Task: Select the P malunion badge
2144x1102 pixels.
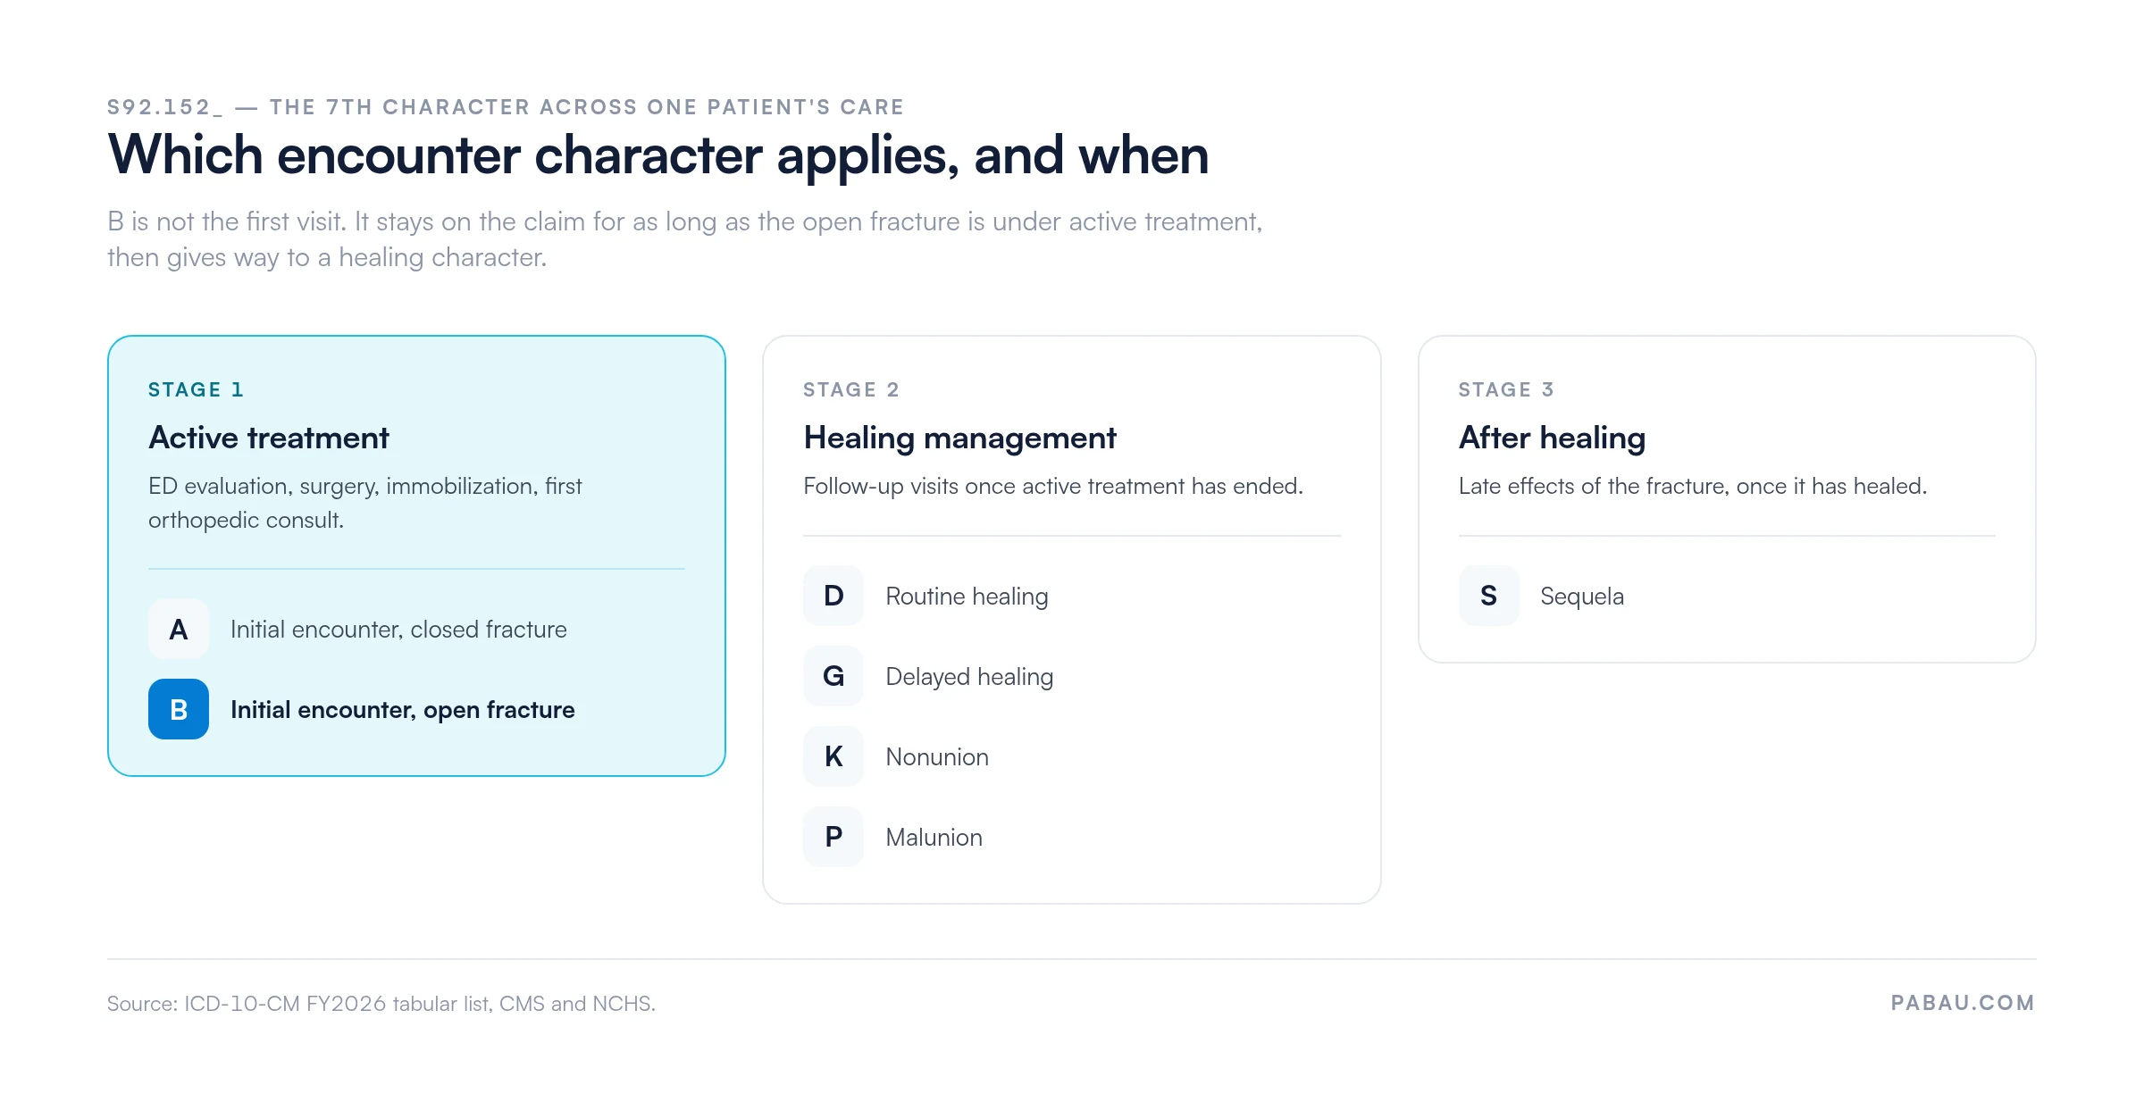Action: [833, 837]
